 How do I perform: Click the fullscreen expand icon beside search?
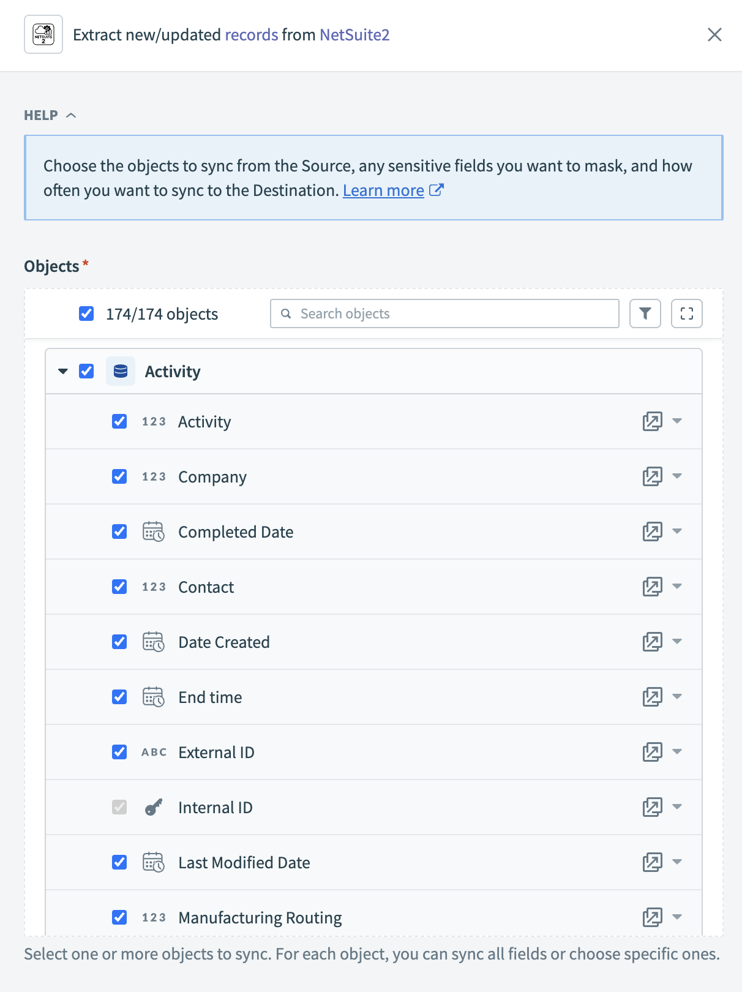(686, 314)
